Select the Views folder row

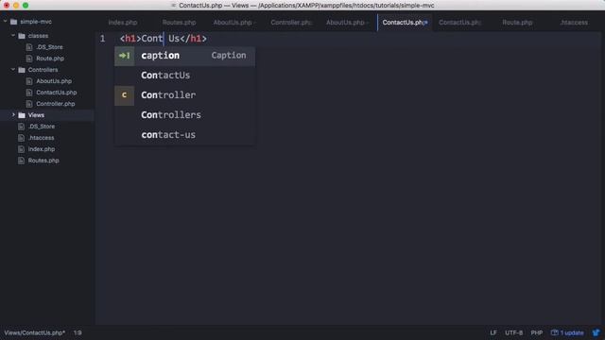click(x=46, y=115)
